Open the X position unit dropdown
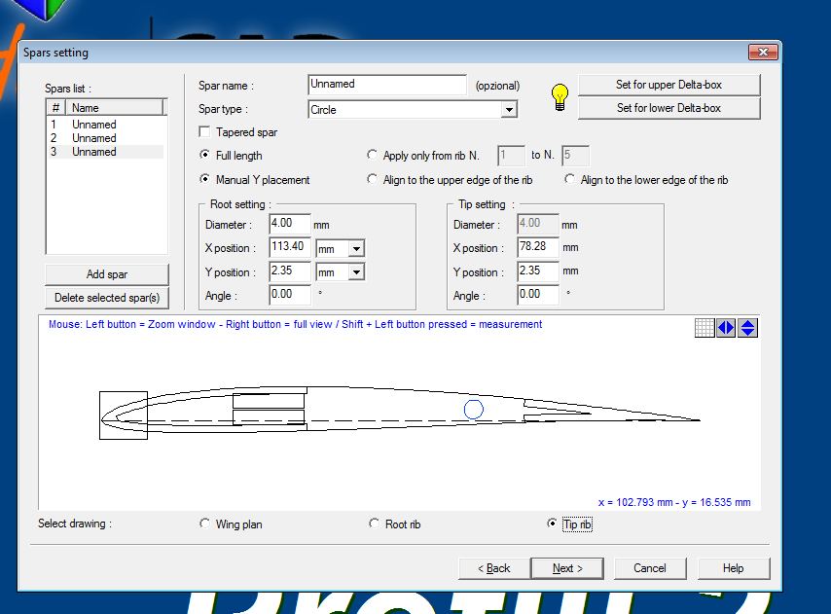This screenshot has width=831, height=614. [356, 248]
